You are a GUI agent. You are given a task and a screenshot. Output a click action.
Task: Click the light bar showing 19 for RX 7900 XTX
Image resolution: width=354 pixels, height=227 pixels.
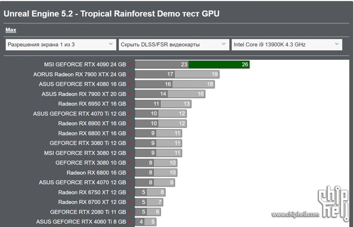[x=197, y=74]
